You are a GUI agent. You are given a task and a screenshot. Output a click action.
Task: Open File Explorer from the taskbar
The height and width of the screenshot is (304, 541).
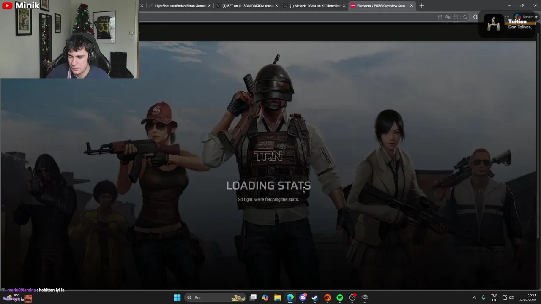(278, 298)
